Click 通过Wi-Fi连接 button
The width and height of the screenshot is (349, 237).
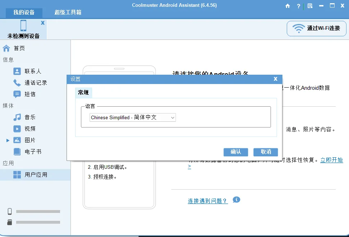point(317,28)
